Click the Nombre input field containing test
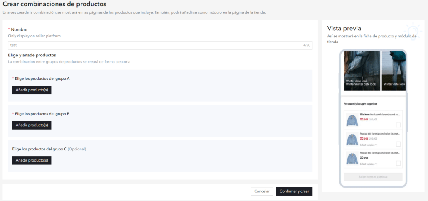 (160, 45)
